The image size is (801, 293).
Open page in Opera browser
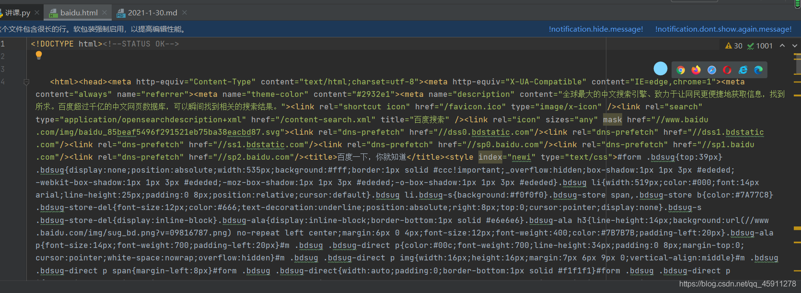pyautogui.click(x=727, y=70)
